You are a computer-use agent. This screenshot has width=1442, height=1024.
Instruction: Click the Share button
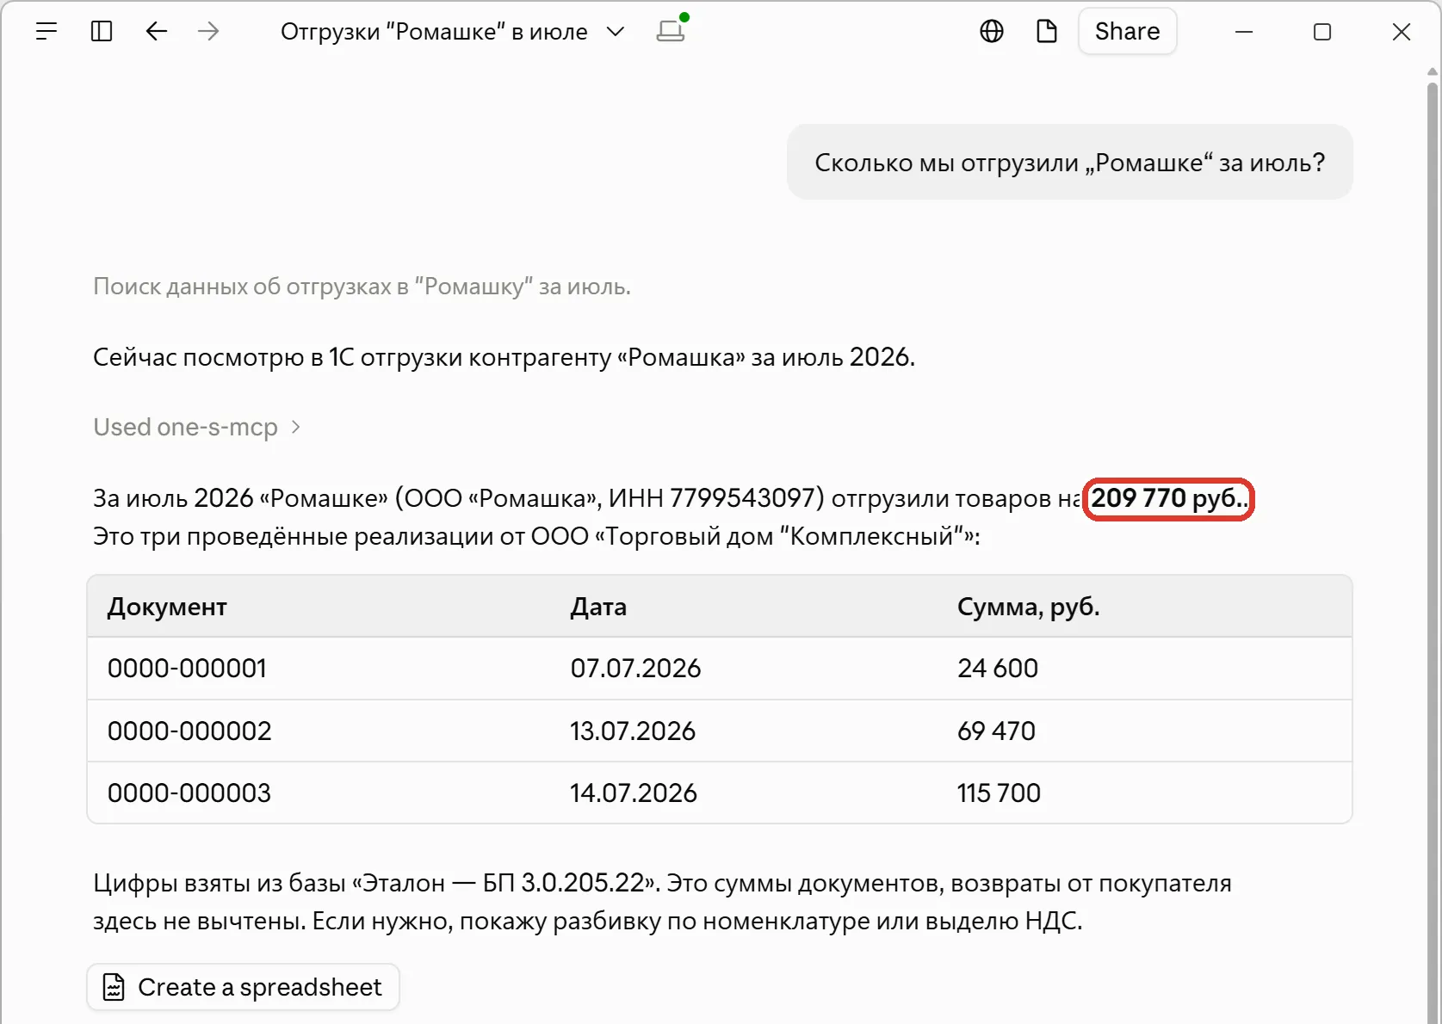tap(1127, 32)
